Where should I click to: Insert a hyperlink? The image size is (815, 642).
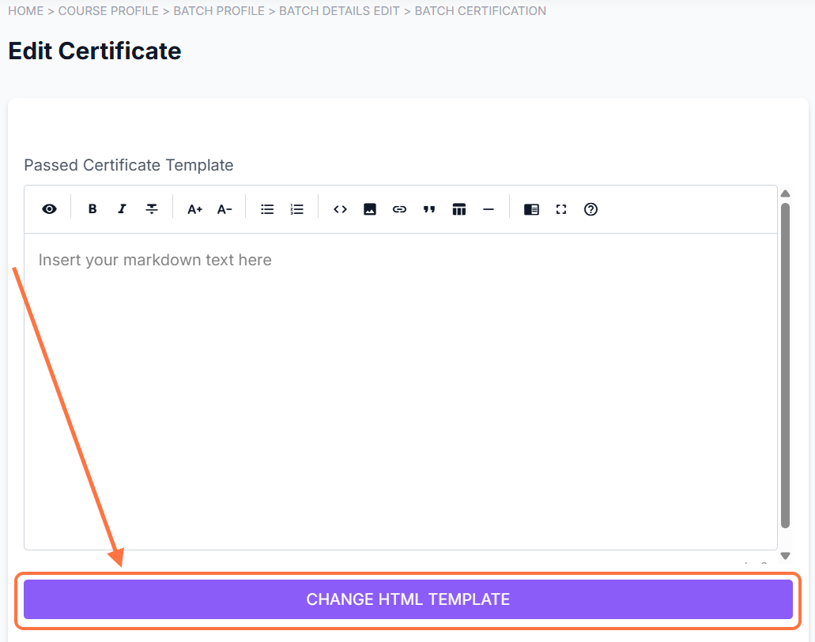click(399, 209)
